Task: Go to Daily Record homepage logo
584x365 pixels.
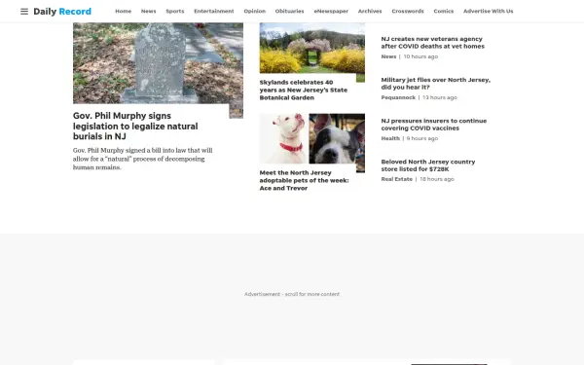Action: click(62, 12)
